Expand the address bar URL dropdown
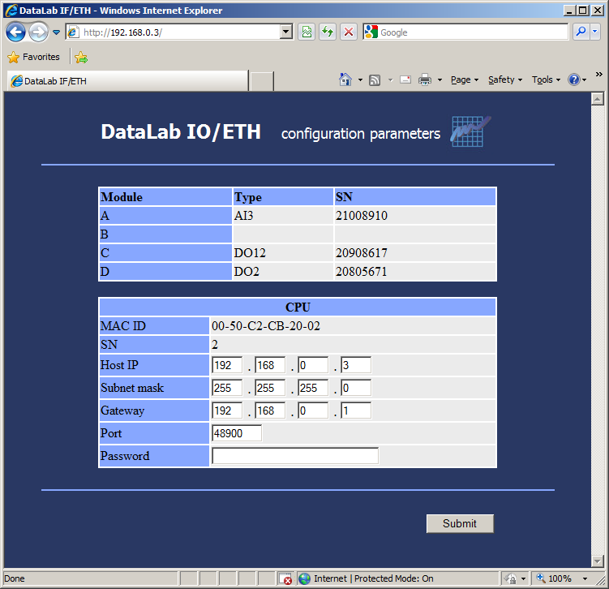 286,32
